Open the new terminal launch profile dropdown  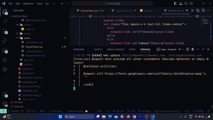tap(183, 49)
